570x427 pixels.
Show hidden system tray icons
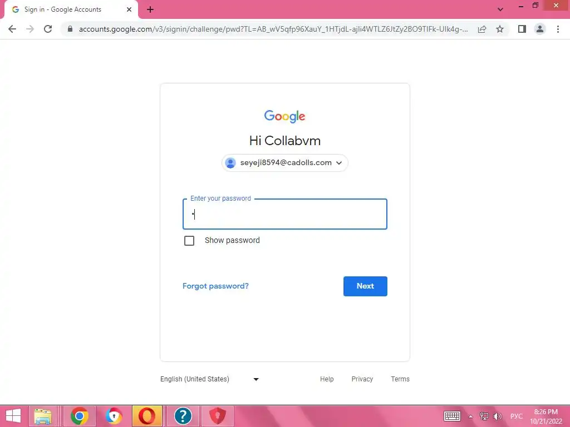click(x=470, y=416)
